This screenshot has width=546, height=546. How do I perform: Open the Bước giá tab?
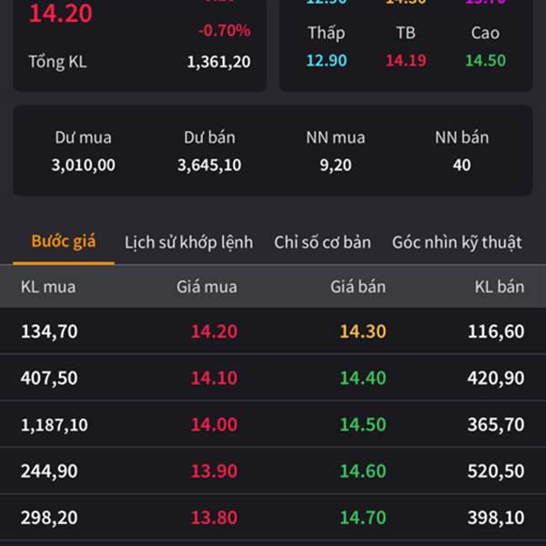[x=64, y=242]
